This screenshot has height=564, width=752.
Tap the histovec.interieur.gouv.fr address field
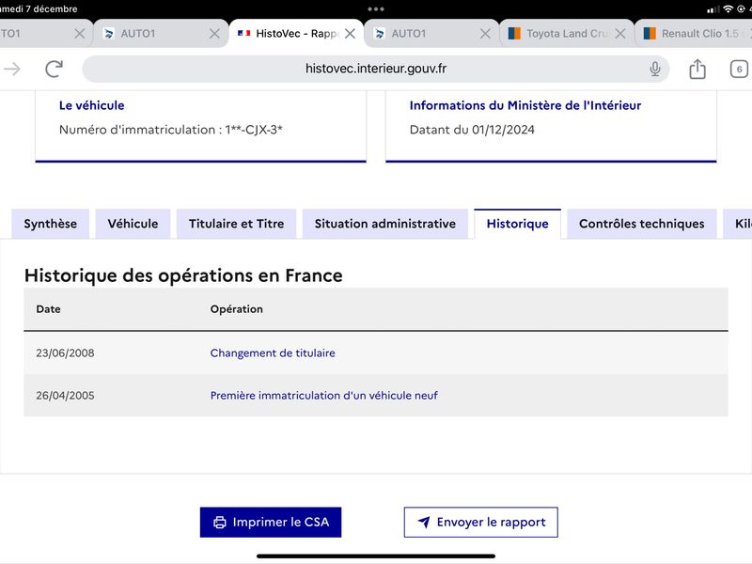(x=375, y=69)
